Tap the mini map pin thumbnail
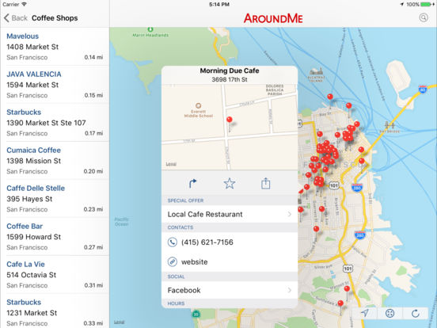 [x=230, y=120]
